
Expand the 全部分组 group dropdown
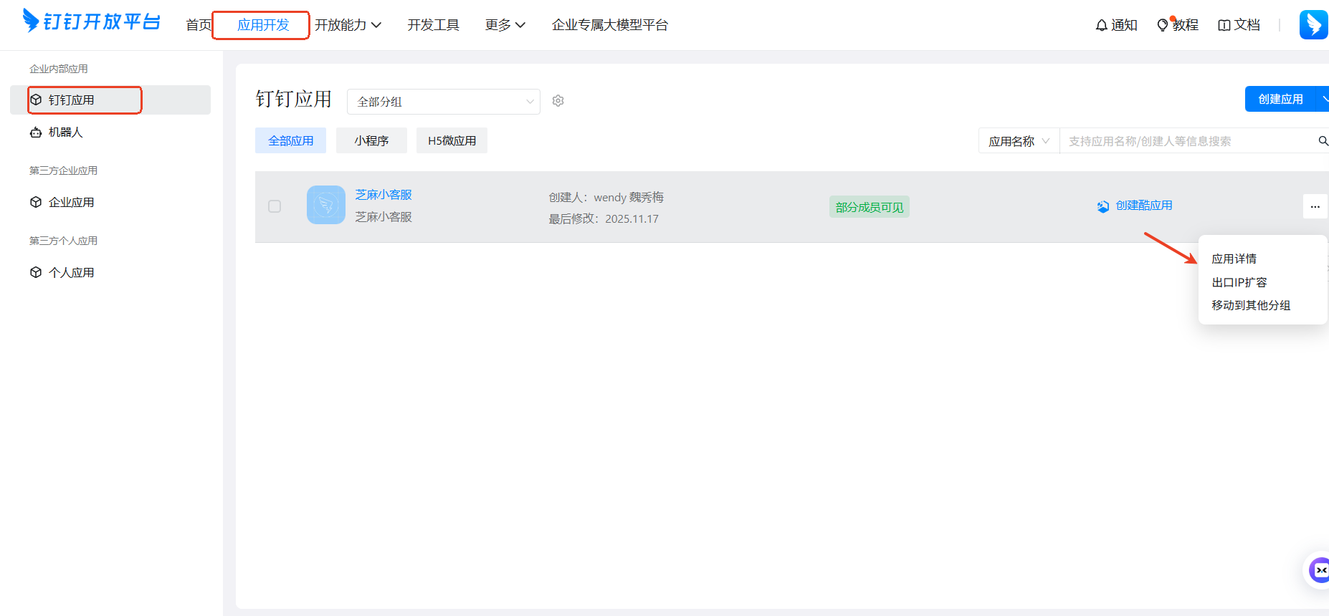(x=444, y=102)
